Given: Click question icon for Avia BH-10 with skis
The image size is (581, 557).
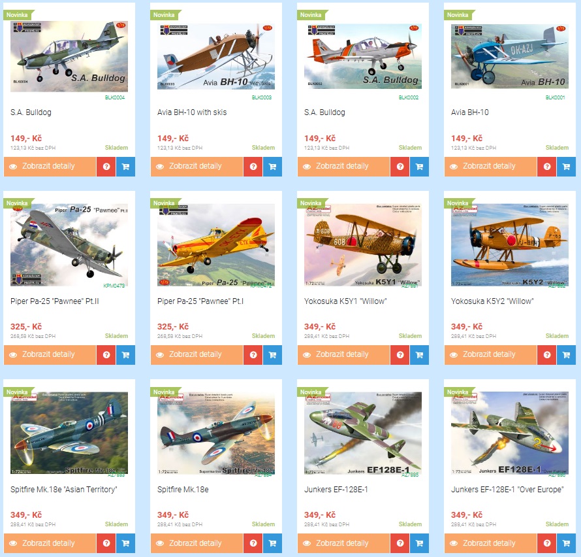Looking at the screenshot, I should pyautogui.click(x=253, y=167).
